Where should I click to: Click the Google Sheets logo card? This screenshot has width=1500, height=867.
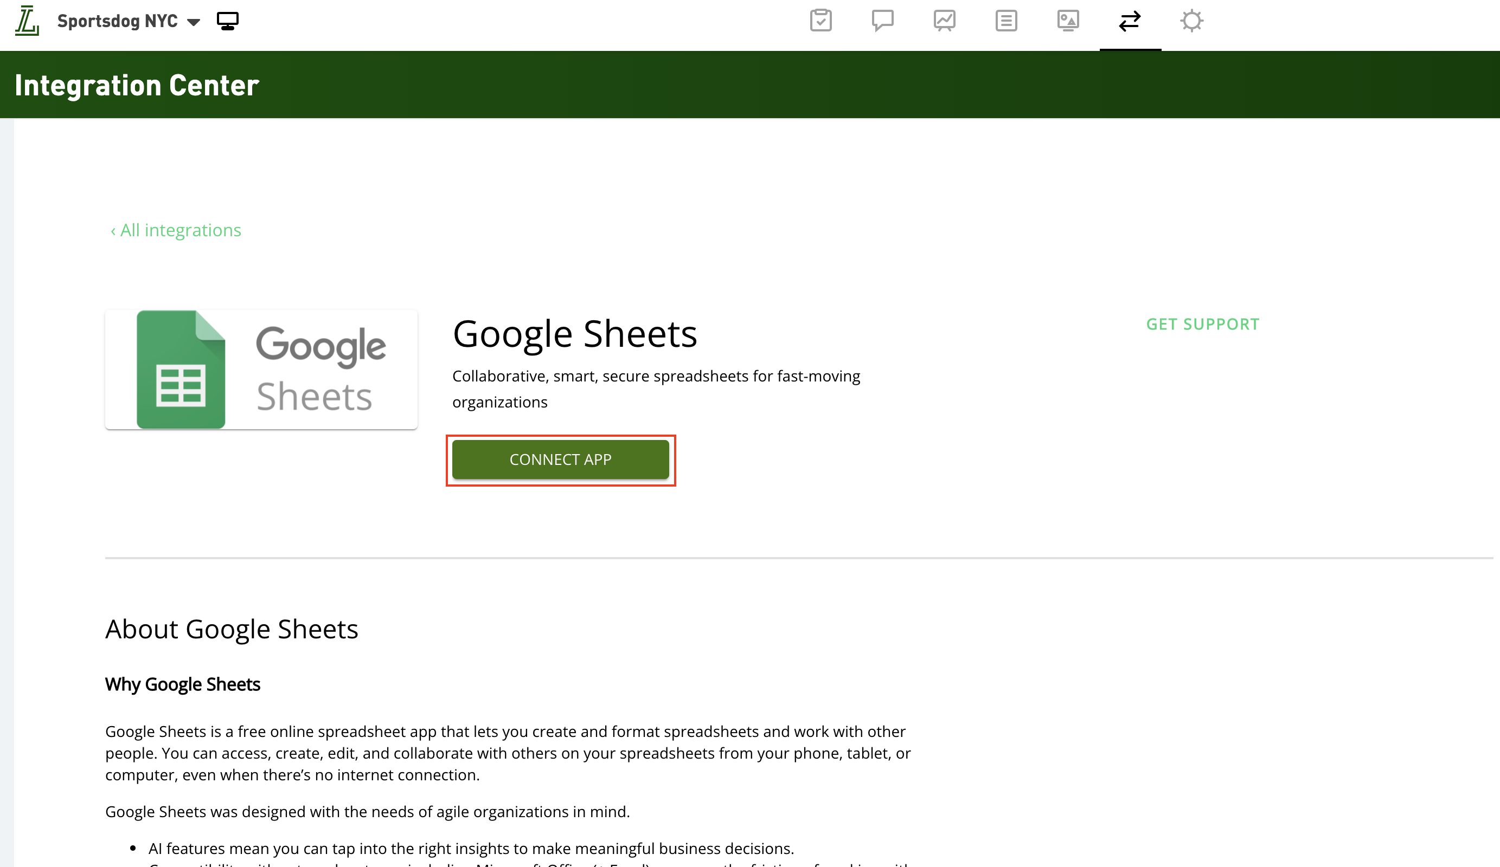(261, 369)
